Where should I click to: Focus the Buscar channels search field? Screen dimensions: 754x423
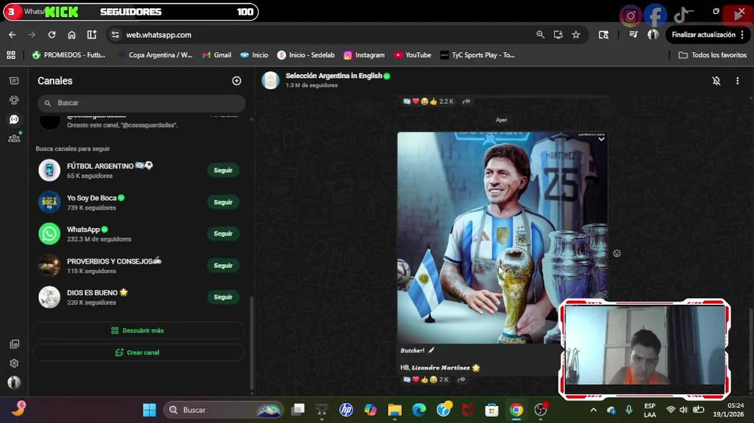tap(141, 103)
